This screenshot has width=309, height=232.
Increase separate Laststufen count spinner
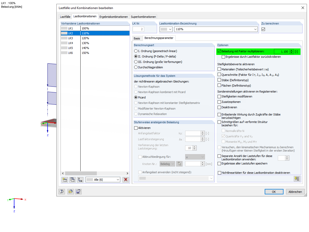[x=287, y=157]
